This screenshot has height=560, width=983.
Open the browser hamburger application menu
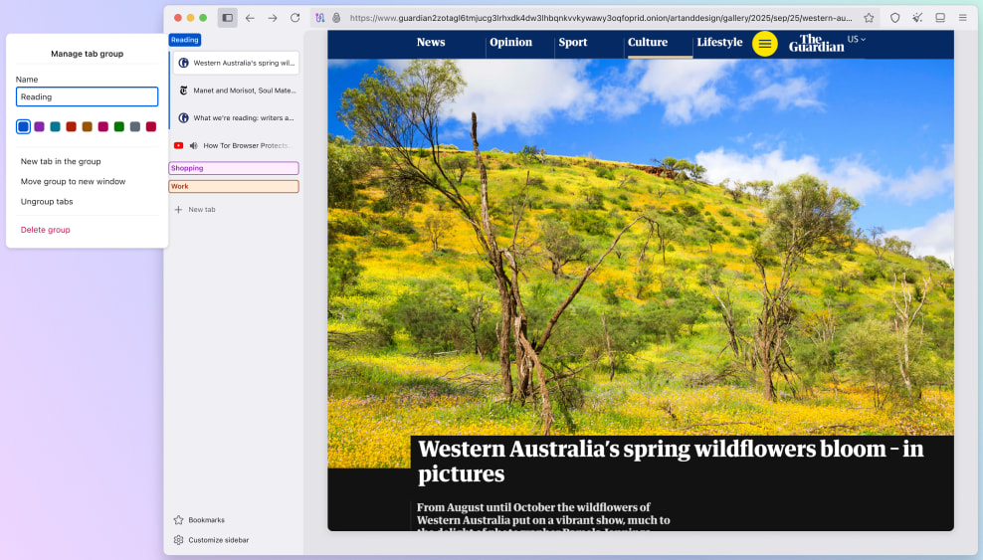962,18
